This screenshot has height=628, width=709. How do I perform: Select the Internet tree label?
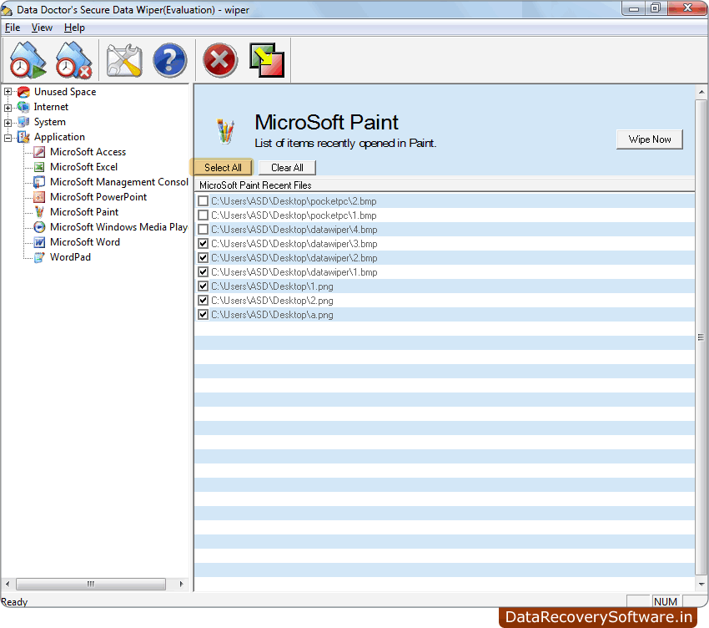[51, 107]
